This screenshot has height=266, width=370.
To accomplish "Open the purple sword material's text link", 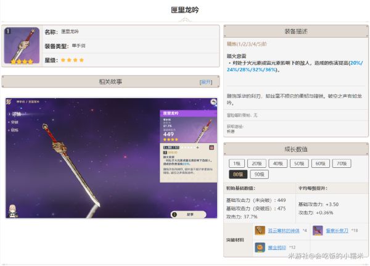I will pyautogui.click(x=337, y=231).
